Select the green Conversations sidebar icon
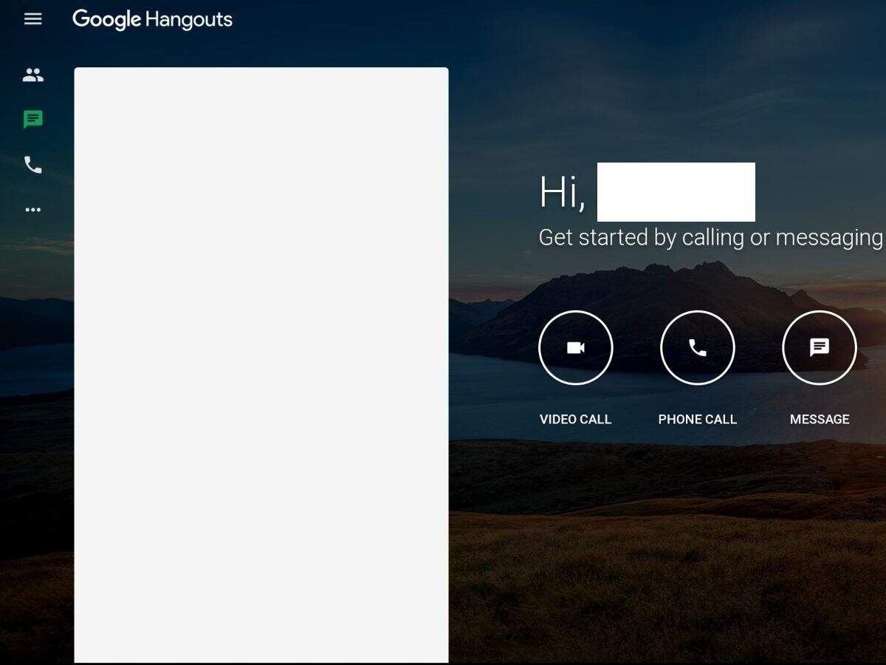 click(33, 120)
